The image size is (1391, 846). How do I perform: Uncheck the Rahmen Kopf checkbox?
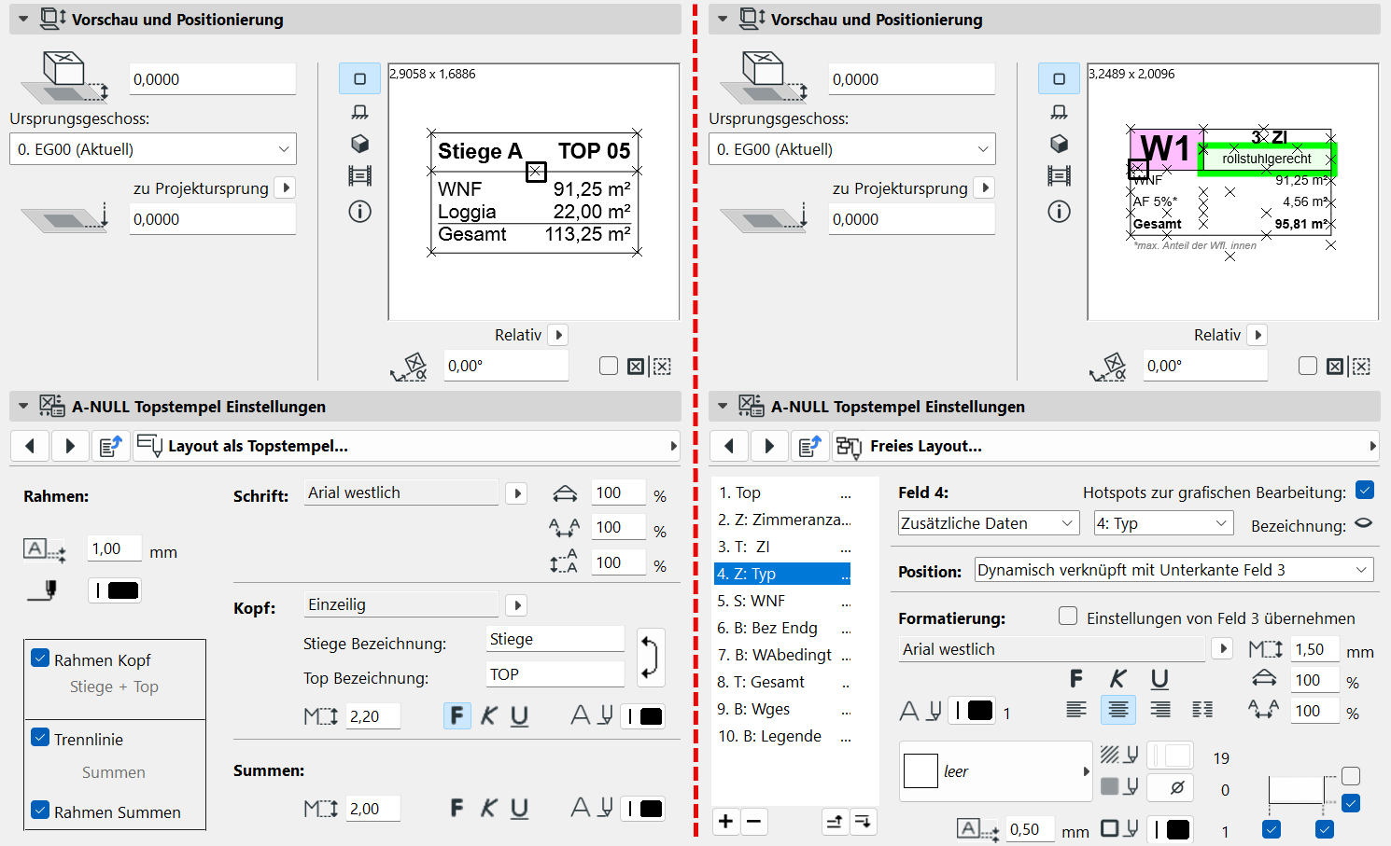tap(40, 659)
